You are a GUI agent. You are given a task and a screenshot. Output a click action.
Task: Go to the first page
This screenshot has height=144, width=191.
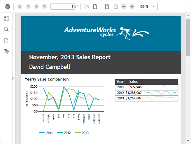20,7
